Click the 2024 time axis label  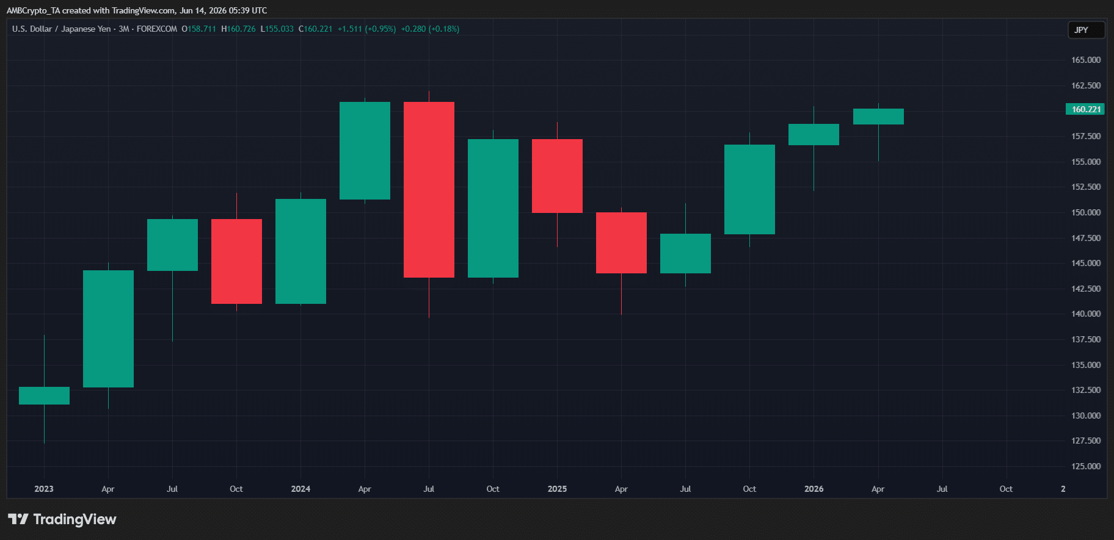coord(300,489)
